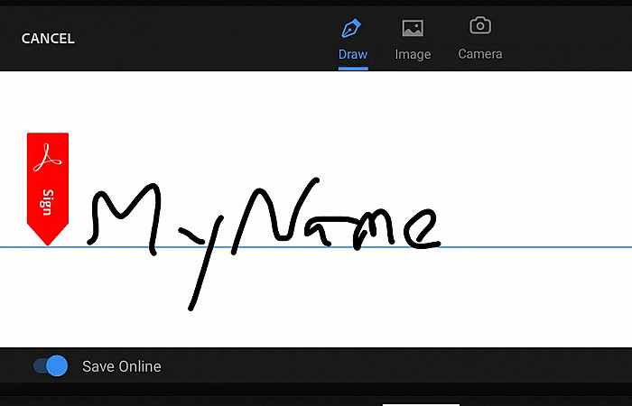This screenshot has width=632, height=406.
Task: Open the Image tab label
Action: click(413, 54)
